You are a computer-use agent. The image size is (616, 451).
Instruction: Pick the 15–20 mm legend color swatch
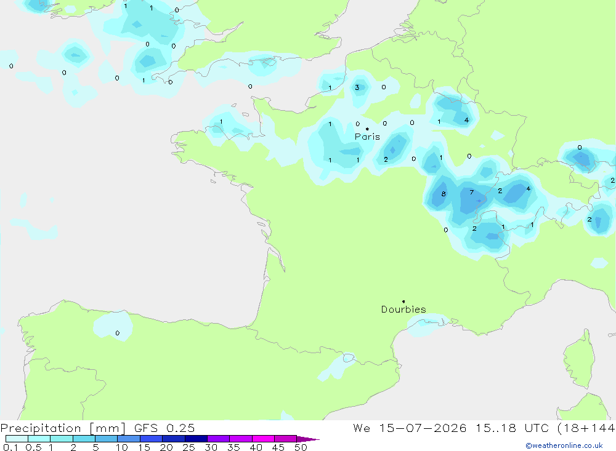[x=152, y=439]
